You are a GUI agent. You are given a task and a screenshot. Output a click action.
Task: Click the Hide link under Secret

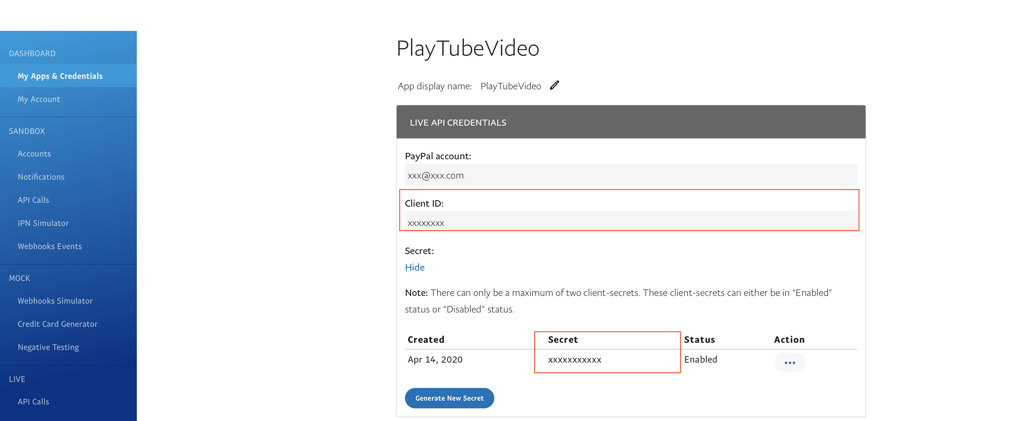[415, 267]
